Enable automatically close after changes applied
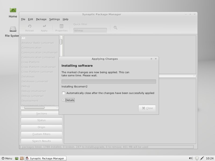 click(63, 93)
